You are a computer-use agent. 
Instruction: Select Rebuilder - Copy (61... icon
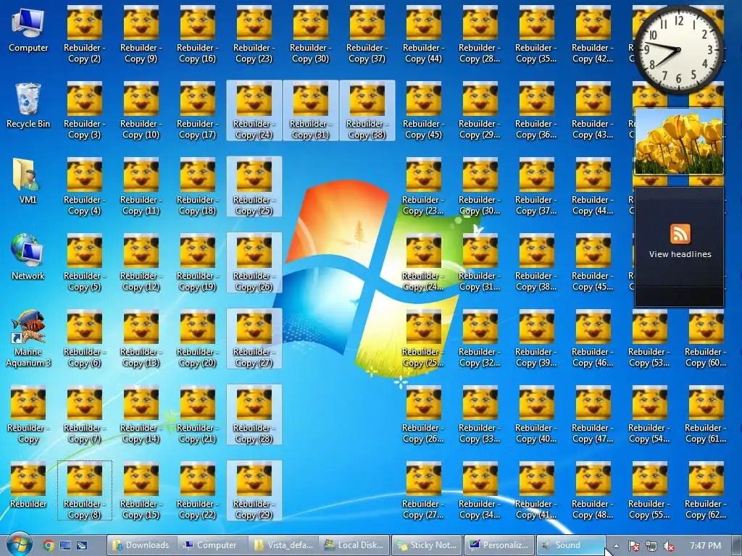706,415
